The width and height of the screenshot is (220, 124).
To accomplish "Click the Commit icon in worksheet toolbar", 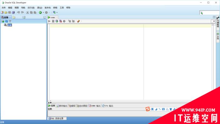I will [57, 21].
